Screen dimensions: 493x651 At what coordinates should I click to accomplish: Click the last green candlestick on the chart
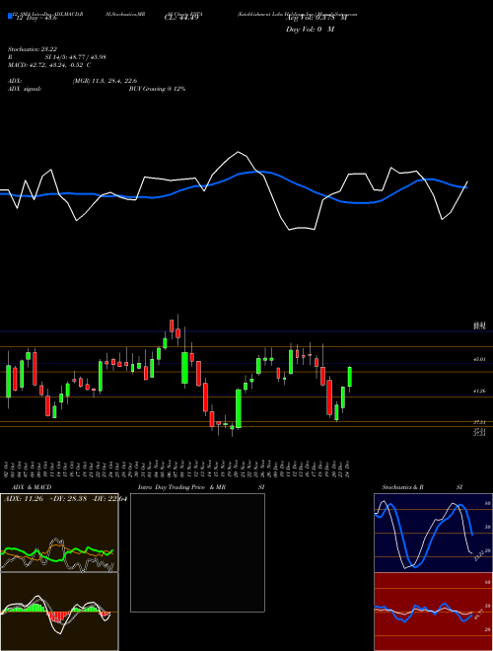coord(350,377)
